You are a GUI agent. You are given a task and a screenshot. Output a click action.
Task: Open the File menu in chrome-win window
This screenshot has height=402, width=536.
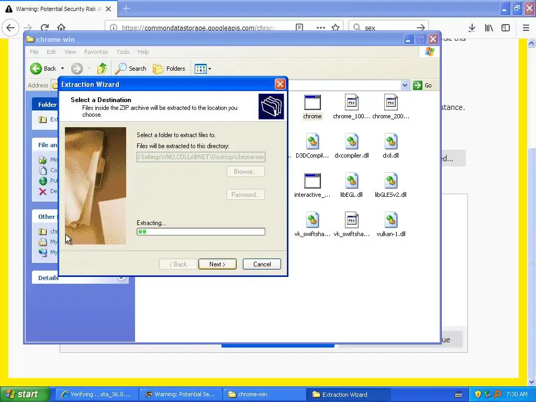tap(34, 52)
